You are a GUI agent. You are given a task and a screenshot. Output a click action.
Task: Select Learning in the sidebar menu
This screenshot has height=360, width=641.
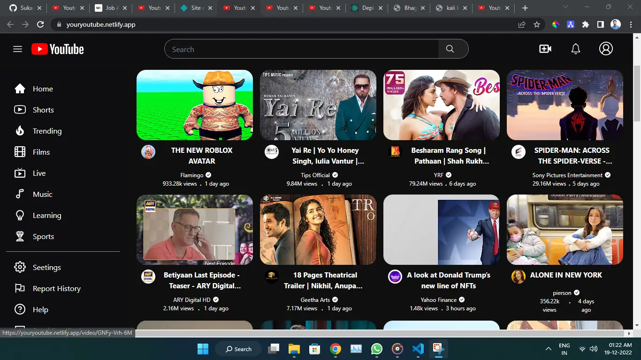(47, 216)
